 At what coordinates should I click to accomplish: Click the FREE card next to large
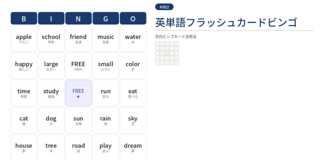[78, 66]
